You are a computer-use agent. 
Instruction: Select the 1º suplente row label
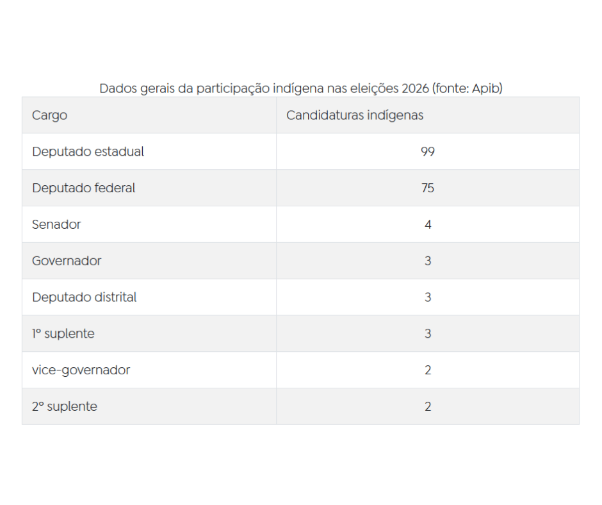[63, 334]
